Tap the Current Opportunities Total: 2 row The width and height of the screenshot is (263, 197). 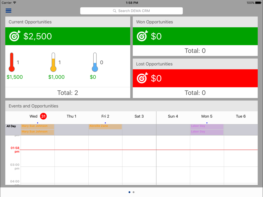click(x=68, y=93)
